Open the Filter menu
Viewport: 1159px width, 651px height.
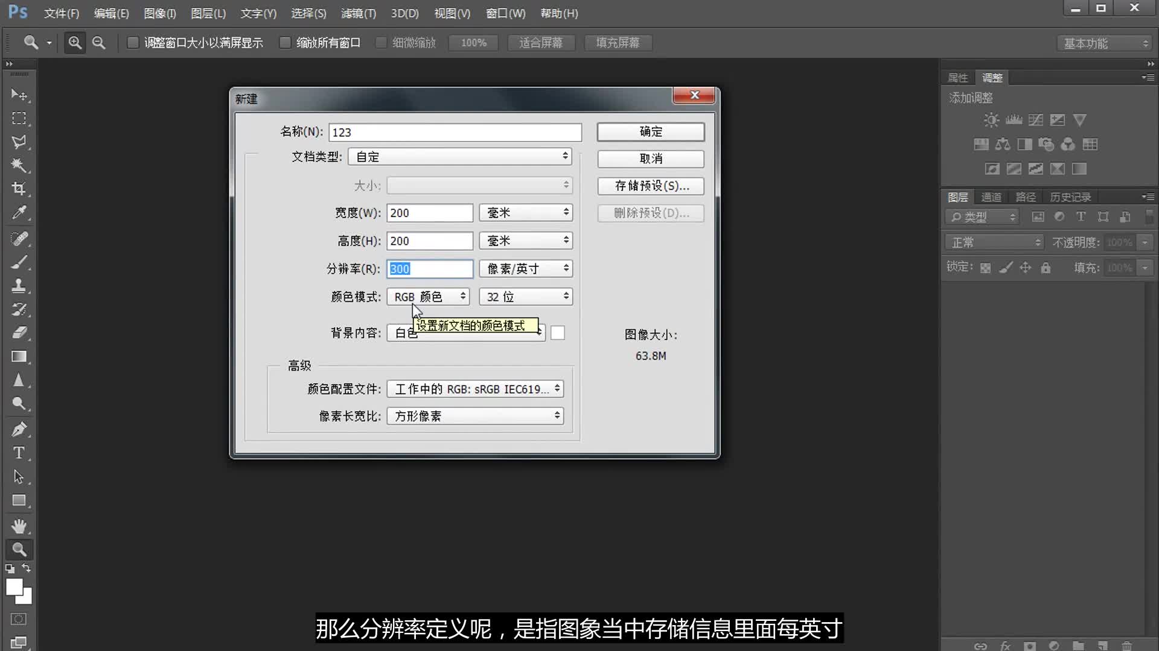[x=358, y=13]
